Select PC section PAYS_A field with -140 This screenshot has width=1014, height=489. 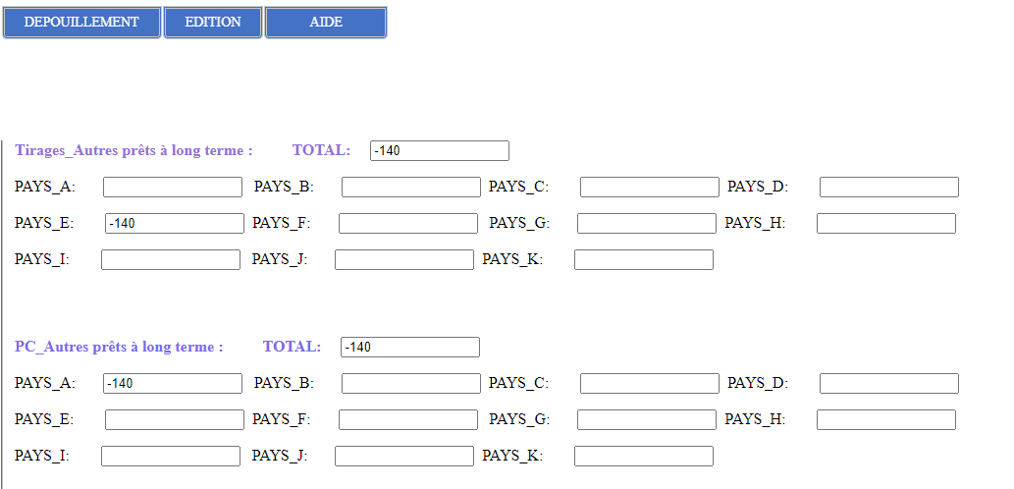tap(173, 384)
